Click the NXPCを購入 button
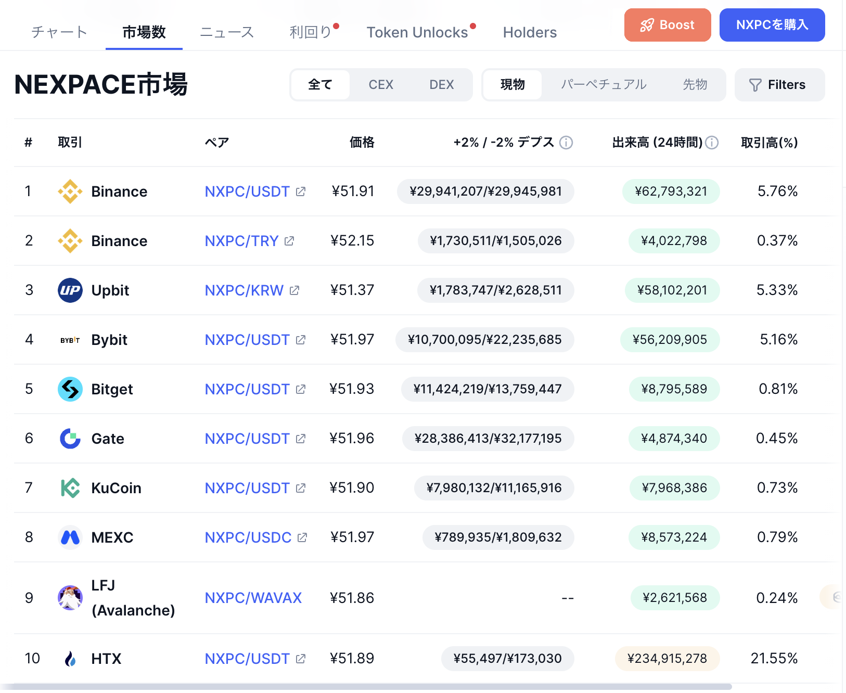 pos(772,25)
